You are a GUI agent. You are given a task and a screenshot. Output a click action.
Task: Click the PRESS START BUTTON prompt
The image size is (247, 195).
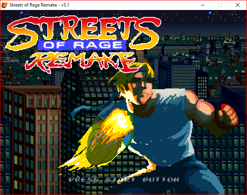[x=123, y=180]
